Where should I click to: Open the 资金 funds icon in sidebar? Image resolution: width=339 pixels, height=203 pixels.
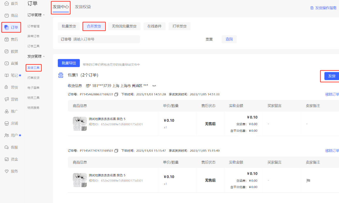[x=7, y=159]
